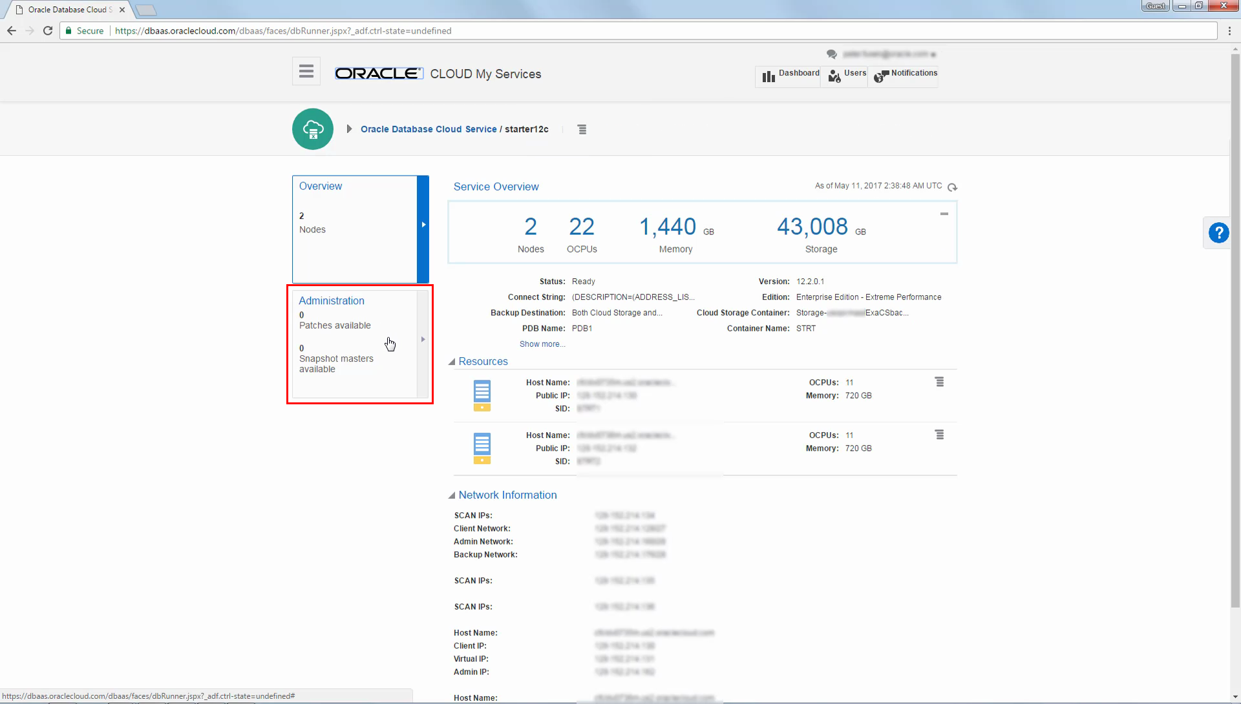Screen dimensions: 1241x704
Task: Open the menu icon next to starter12c
Action: [x=582, y=129]
